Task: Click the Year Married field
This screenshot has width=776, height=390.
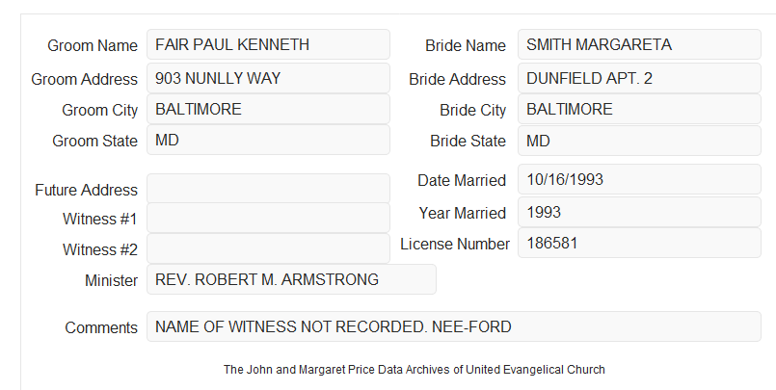Action: [639, 212]
